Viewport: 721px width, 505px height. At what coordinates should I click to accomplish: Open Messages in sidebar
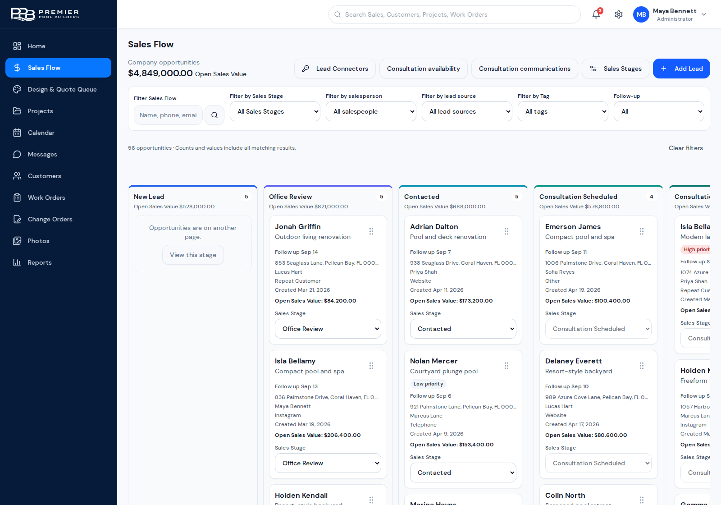(x=58, y=154)
